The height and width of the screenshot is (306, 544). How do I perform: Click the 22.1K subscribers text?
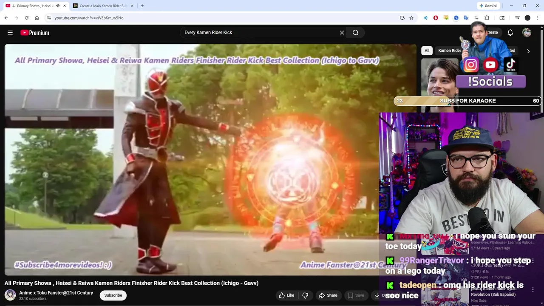click(x=33, y=299)
